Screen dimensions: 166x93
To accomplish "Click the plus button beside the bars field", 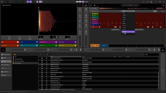I will [x=140, y=5].
